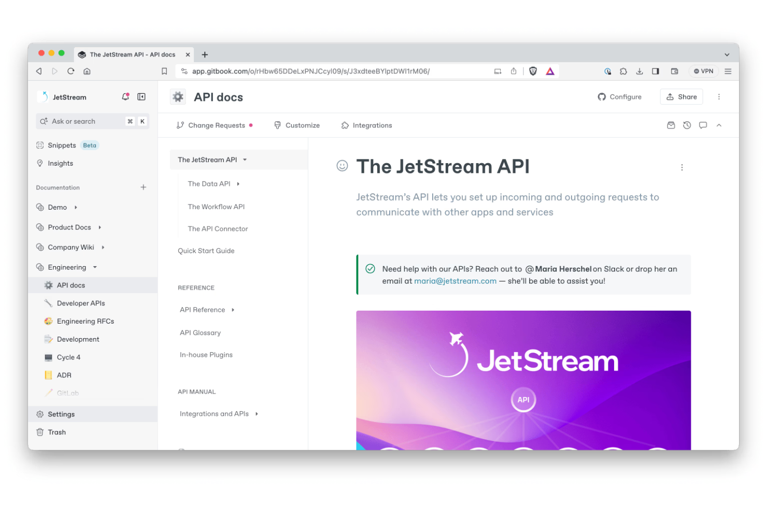Open browser downloads icon
The height and width of the screenshot is (511, 767).
tap(640, 71)
